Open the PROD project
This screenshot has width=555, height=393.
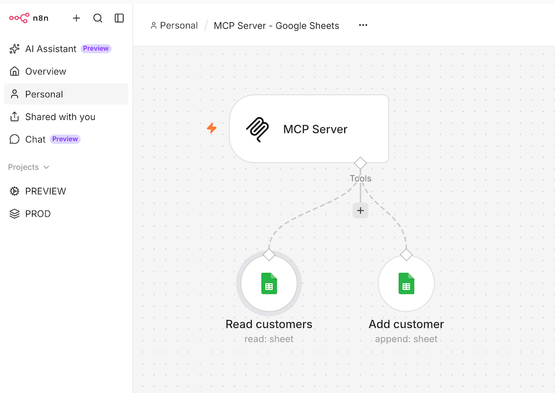66,214
